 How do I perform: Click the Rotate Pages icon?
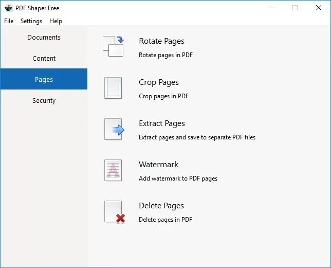113,46
